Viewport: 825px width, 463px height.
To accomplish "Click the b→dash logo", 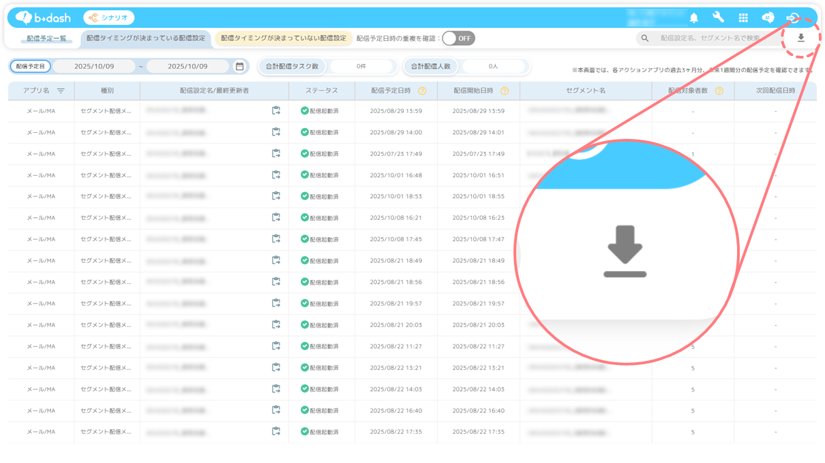I will pos(44,18).
